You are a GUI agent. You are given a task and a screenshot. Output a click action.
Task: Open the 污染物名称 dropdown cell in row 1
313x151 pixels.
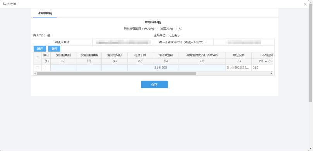tap(115, 68)
